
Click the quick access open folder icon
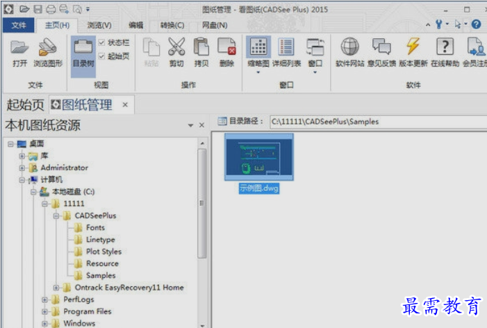tap(24, 9)
